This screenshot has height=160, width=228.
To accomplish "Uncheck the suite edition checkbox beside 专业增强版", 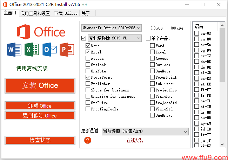I will pos(83,38).
